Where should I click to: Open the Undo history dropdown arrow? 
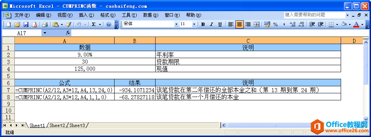pyautogui.click(x=85, y=24)
